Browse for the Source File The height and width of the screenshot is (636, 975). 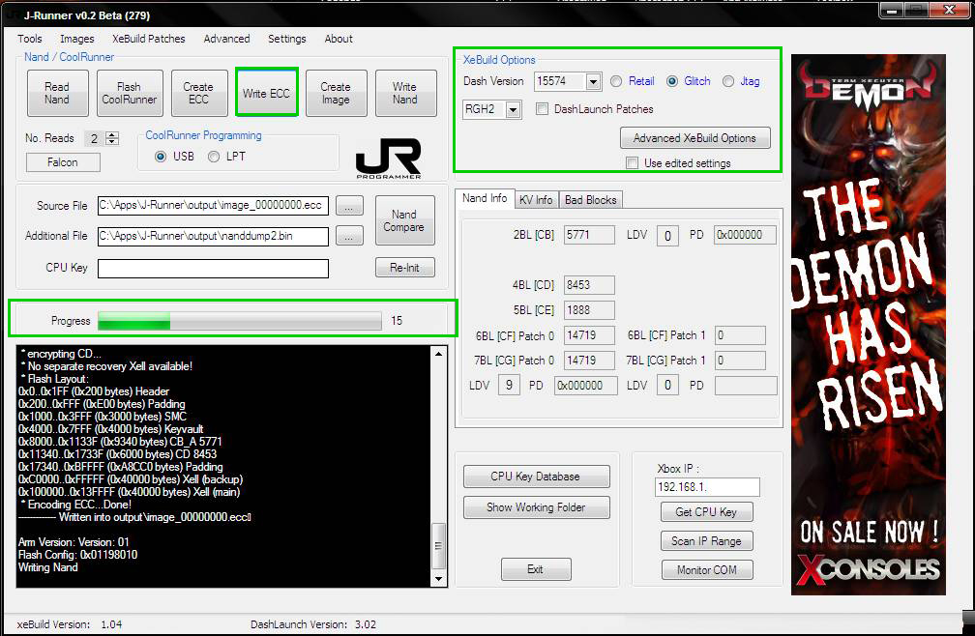pyautogui.click(x=349, y=206)
